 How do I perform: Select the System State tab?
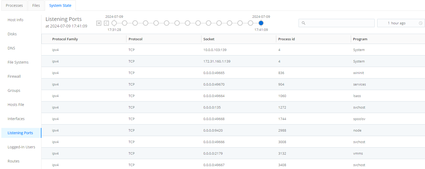pos(60,5)
